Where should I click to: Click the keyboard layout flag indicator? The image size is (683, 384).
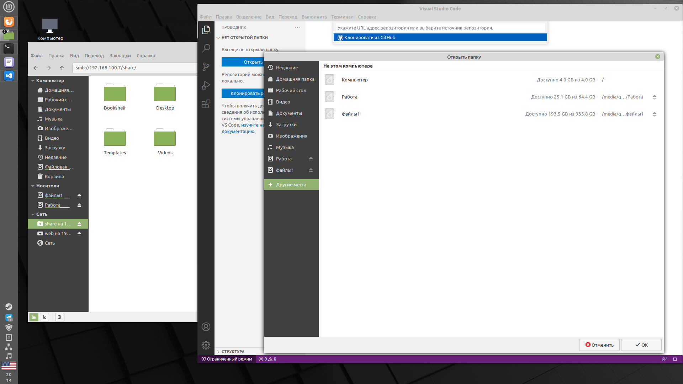point(9,366)
